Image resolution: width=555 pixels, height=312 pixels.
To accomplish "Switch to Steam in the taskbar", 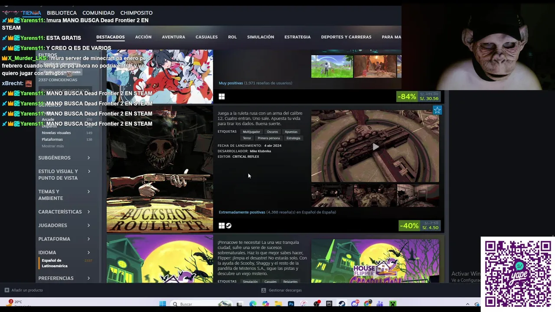I will pos(342,304).
